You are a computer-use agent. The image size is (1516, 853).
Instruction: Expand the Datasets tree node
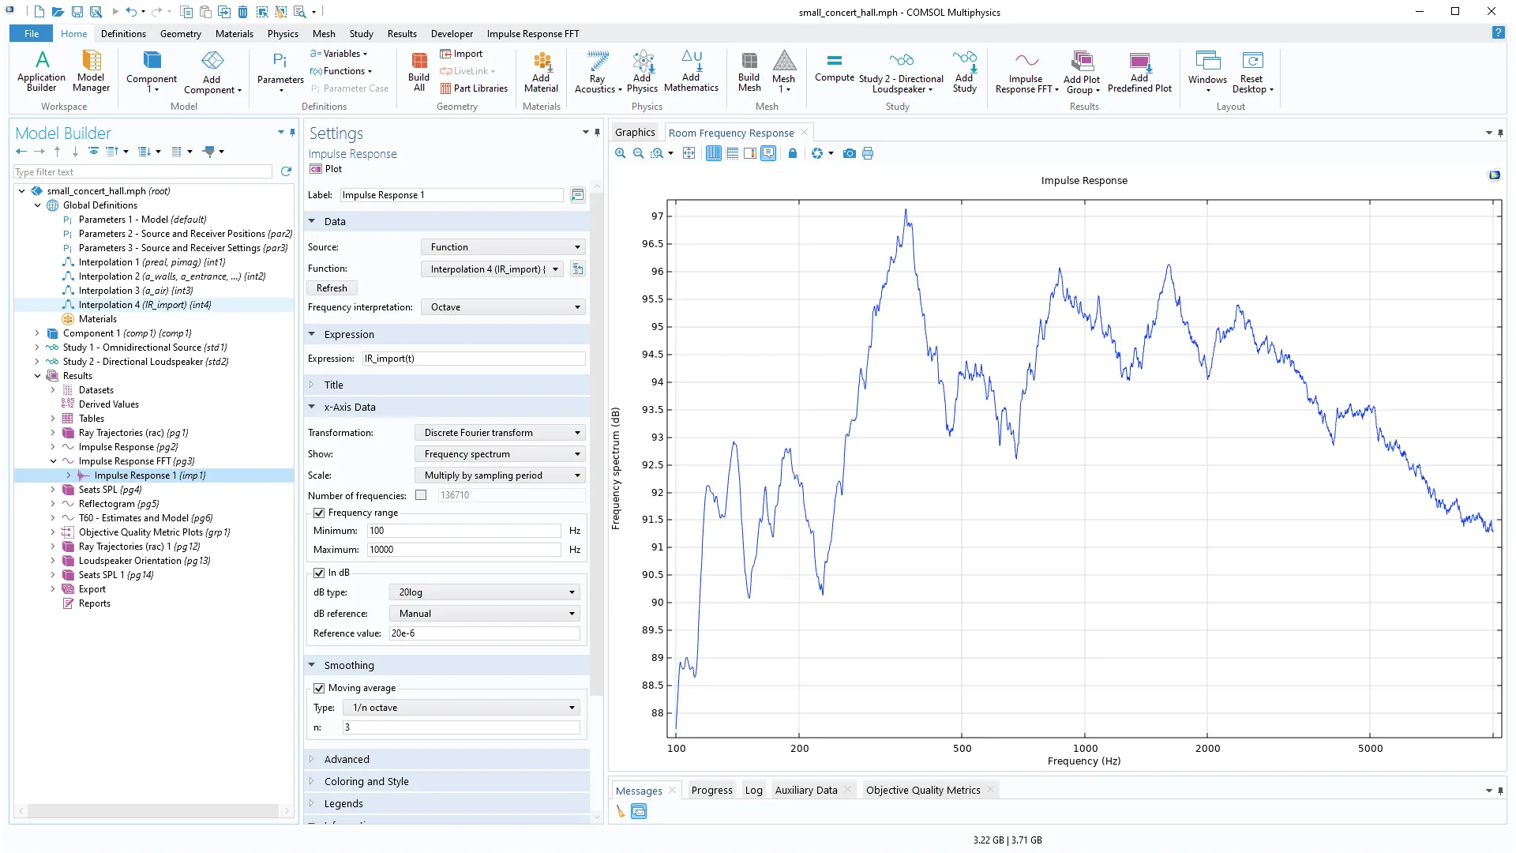pyautogui.click(x=53, y=390)
